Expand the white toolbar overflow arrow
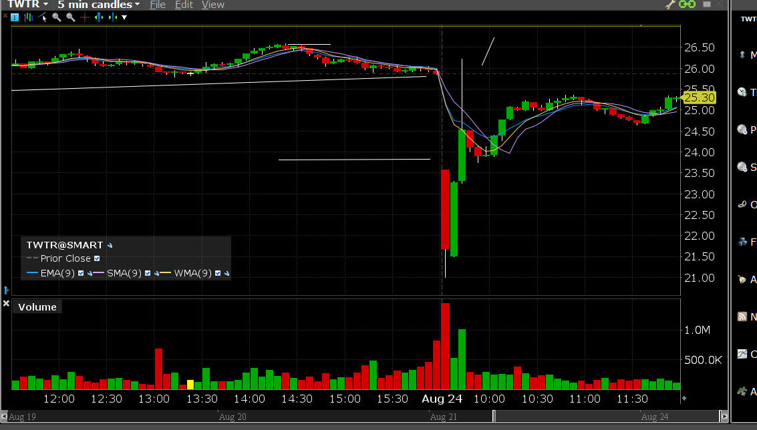Image resolution: width=757 pixels, height=430 pixels. click(124, 17)
